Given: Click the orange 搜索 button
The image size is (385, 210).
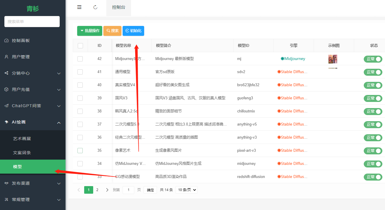Looking at the screenshot, I should point(112,31).
